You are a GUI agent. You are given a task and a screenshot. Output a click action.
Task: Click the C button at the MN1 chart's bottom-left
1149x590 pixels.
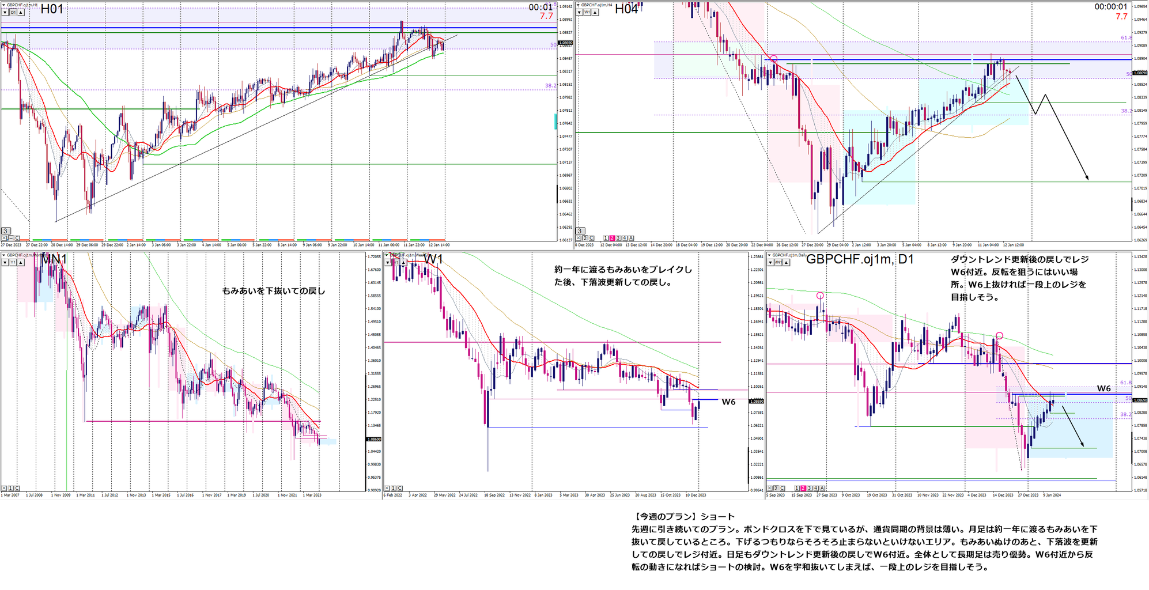click(x=17, y=488)
